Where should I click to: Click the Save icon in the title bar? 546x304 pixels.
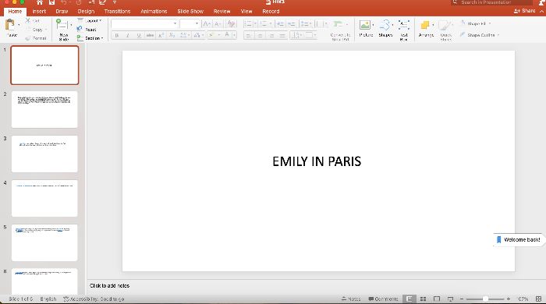[51, 2]
